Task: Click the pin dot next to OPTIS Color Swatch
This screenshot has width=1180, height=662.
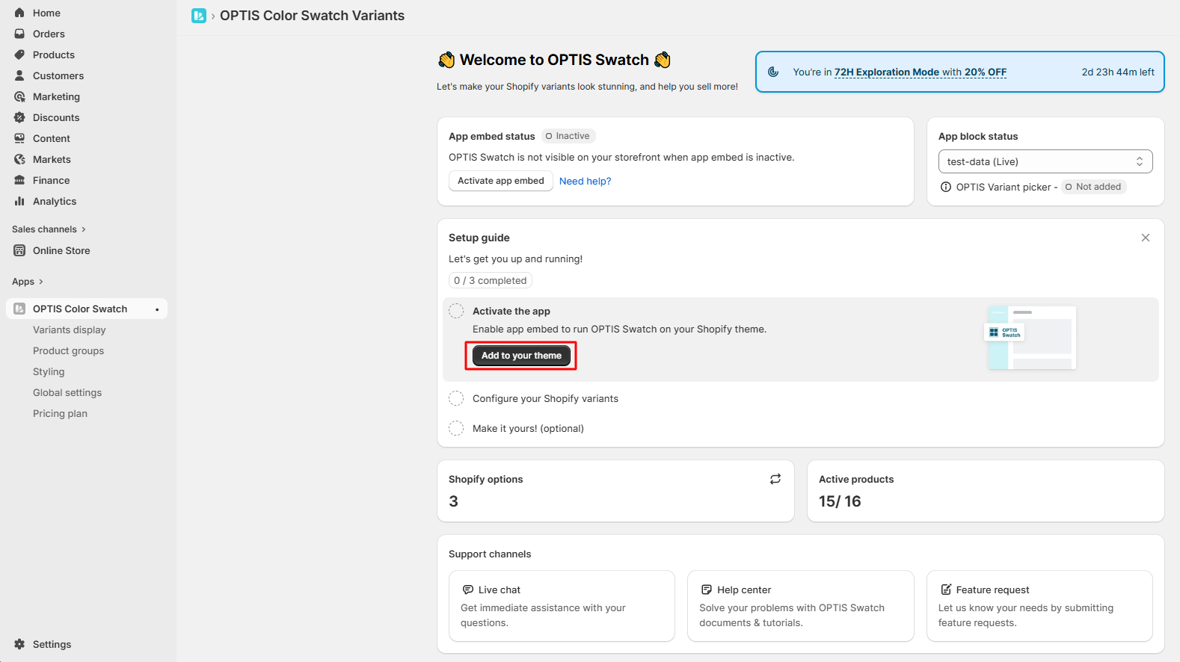Action: [157, 309]
